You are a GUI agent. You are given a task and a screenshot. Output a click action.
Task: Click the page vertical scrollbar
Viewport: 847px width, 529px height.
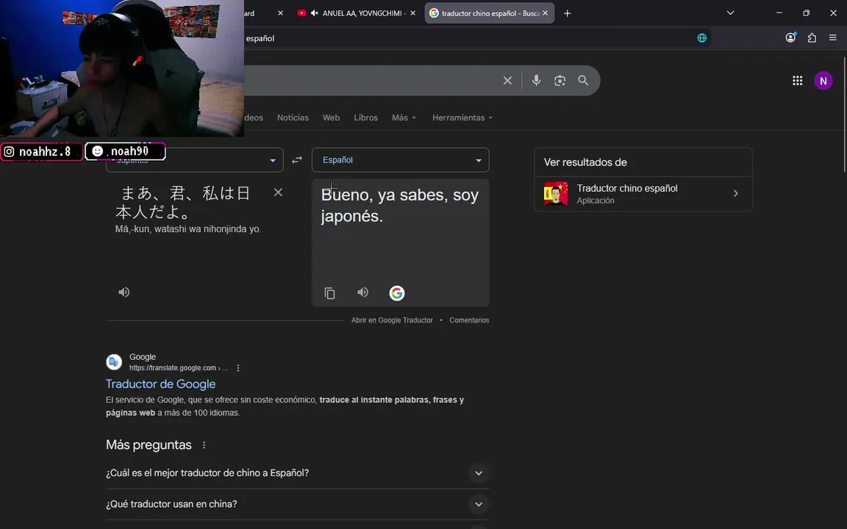[844, 113]
